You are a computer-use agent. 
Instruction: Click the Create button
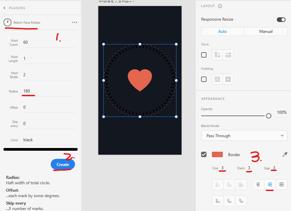(63, 164)
